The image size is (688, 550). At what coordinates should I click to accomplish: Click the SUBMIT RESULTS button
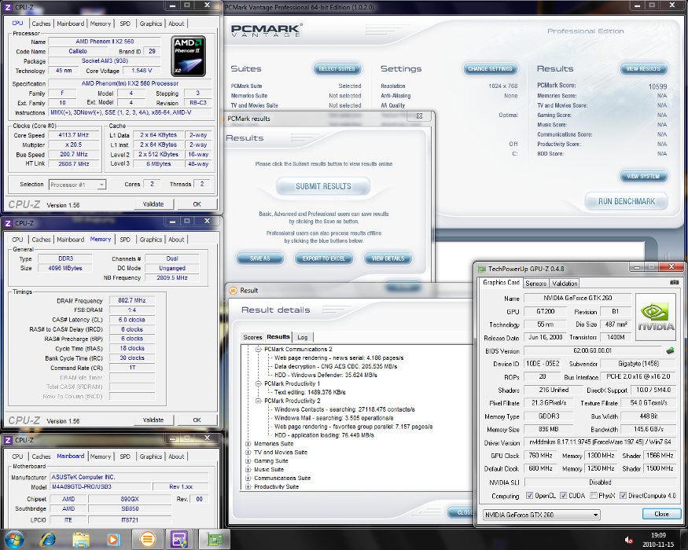(323, 186)
